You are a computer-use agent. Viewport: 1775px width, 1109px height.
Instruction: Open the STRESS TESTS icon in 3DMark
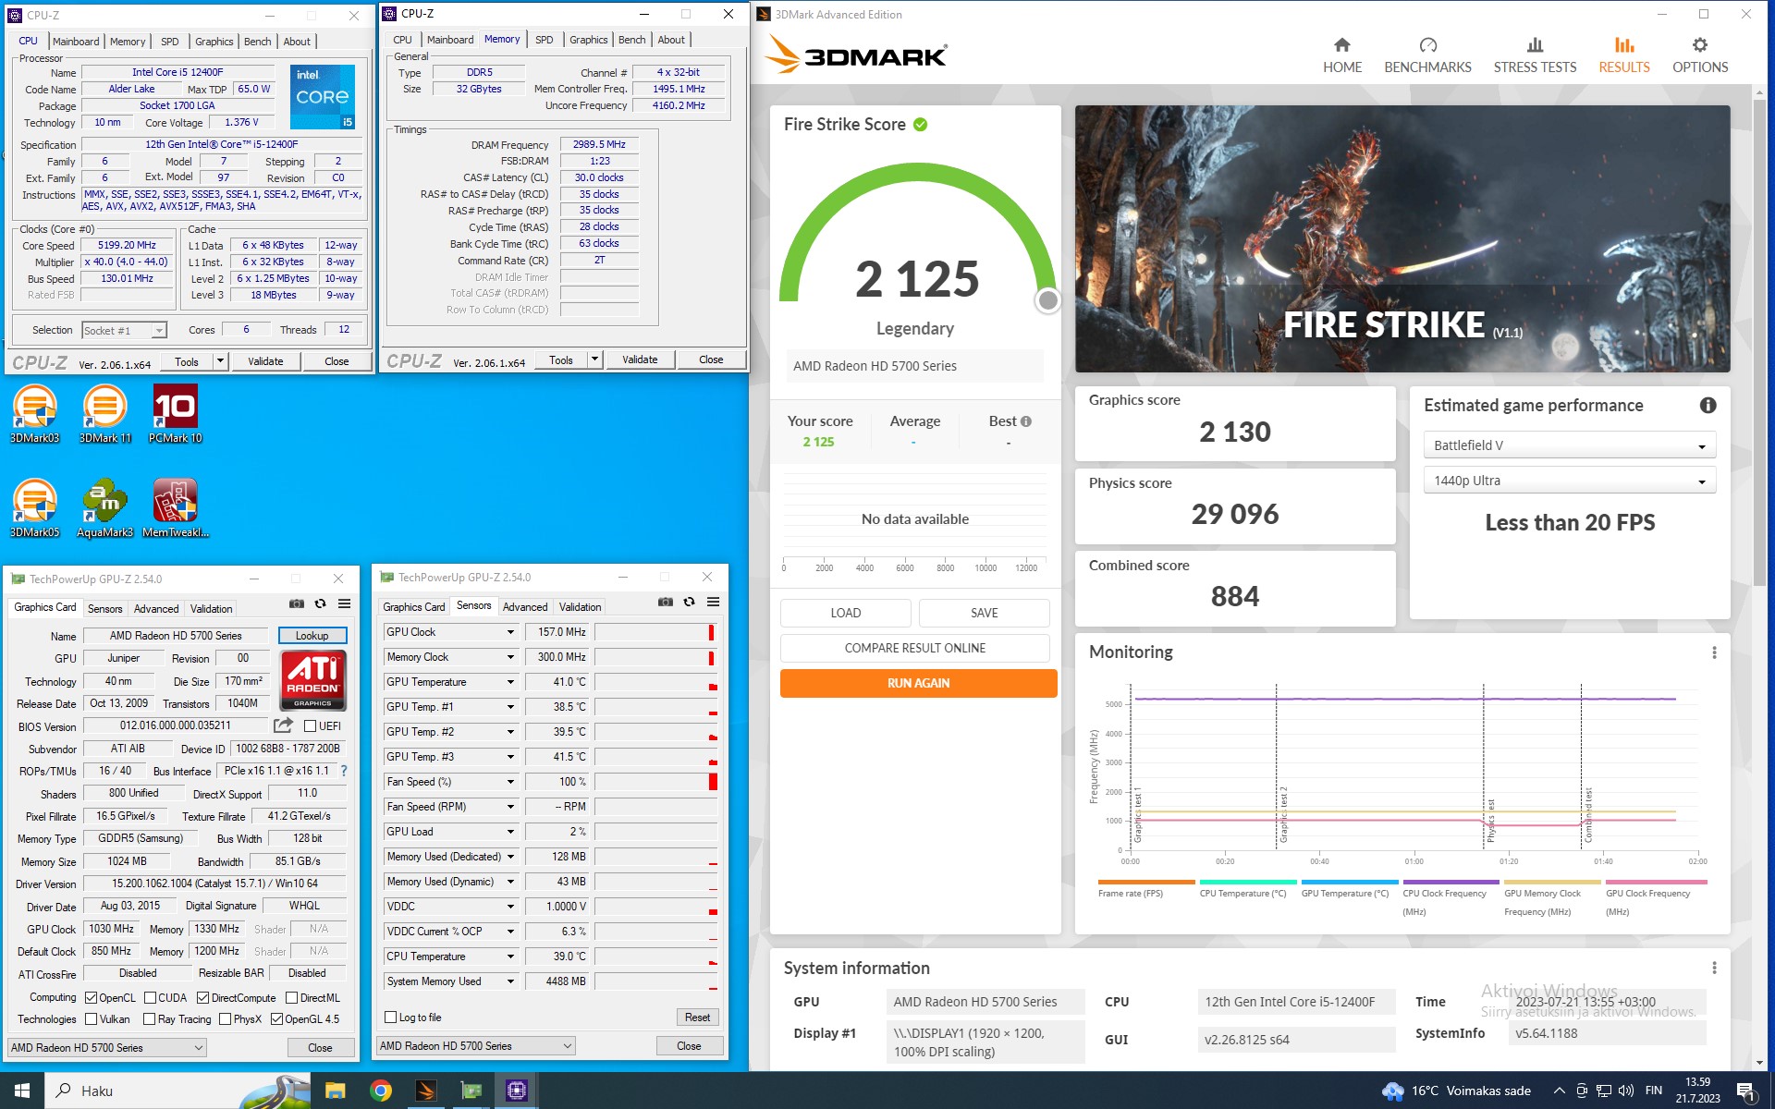pos(1535,44)
